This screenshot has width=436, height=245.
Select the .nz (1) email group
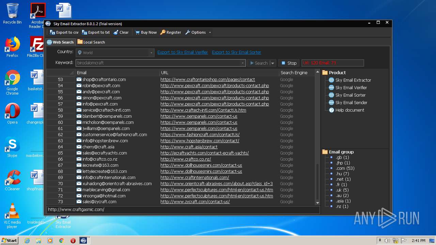[342, 206]
